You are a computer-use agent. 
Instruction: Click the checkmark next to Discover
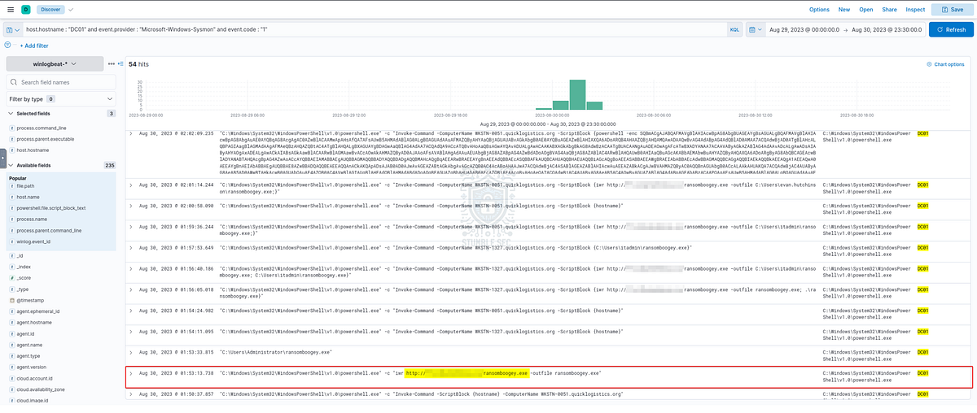(x=72, y=10)
